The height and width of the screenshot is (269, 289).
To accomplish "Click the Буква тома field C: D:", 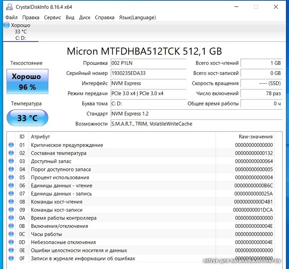I will tap(148, 104).
